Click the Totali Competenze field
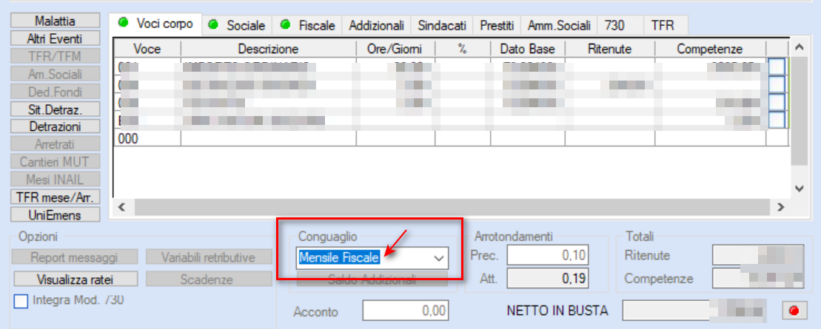The image size is (821, 329). (758, 279)
